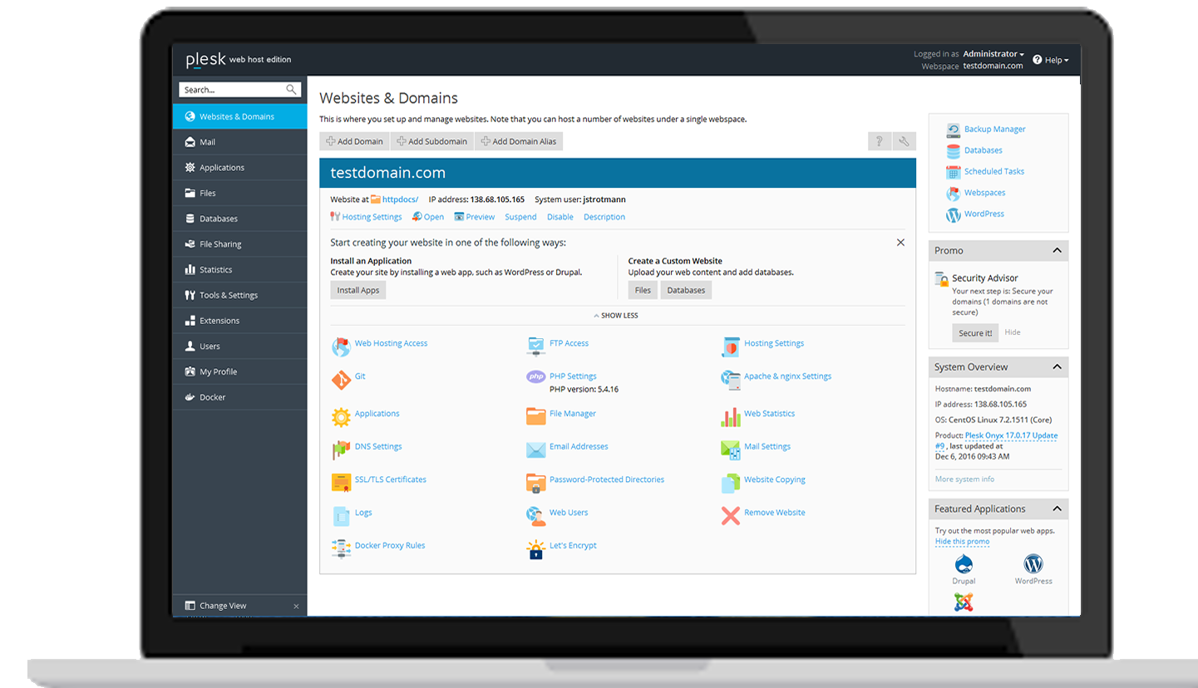Open Docker in the sidebar
The width and height of the screenshot is (1198, 688).
point(239,397)
